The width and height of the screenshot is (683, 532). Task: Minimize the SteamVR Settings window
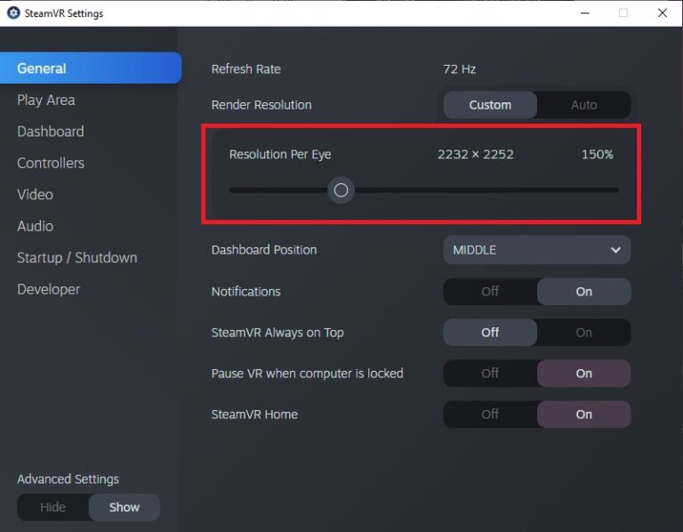584,13
